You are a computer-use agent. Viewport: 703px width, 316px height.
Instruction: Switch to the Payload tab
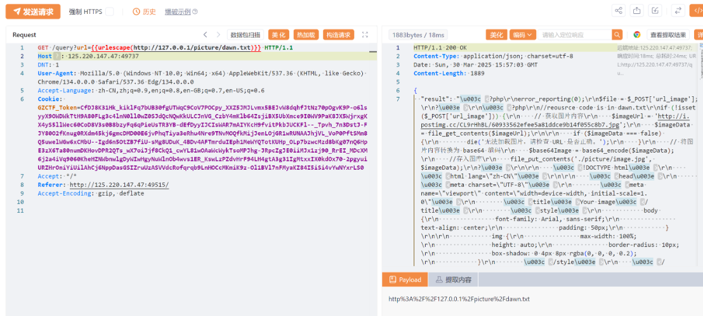coord(405,279)
